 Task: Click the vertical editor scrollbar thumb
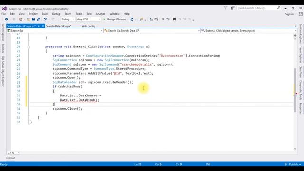[295, 90]
